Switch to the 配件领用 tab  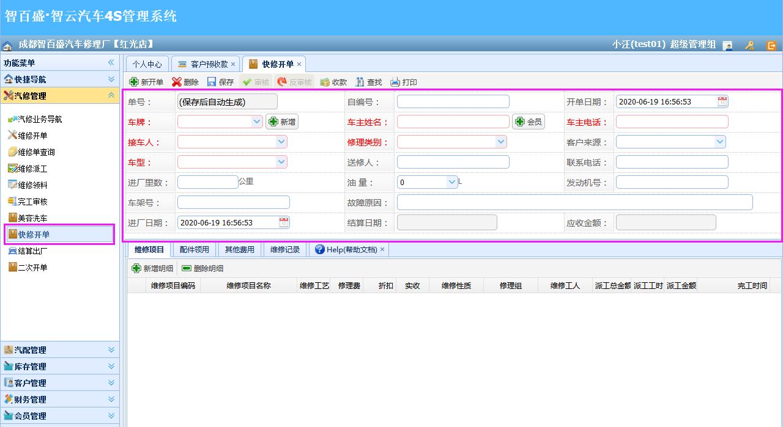[x=194, y=249]
